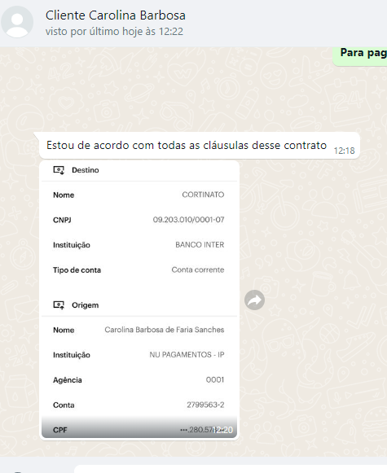This screenshot has height=473, width=387.
Task: Click 'Conta corrente' account type text
Action: click(x=198, y=269)
